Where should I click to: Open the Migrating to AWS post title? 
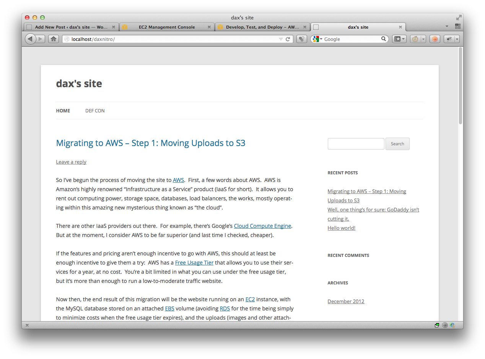click(x=151, y=143)
